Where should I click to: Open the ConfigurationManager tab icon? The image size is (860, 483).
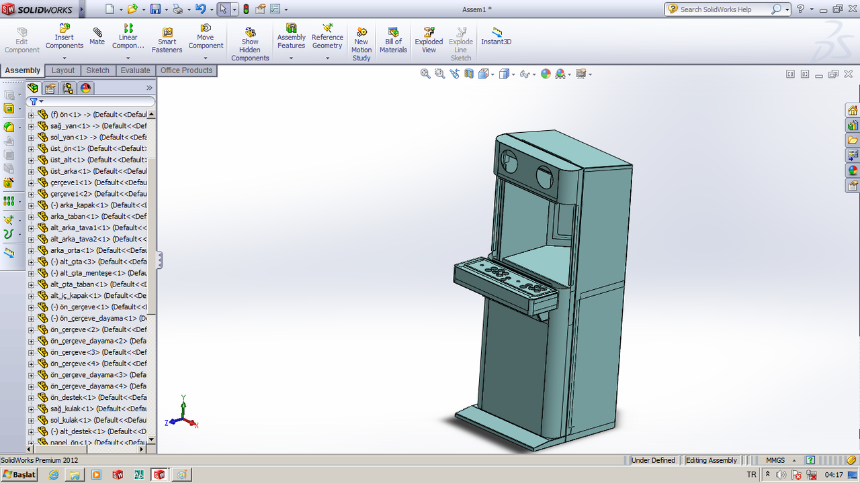click(68, 88)
